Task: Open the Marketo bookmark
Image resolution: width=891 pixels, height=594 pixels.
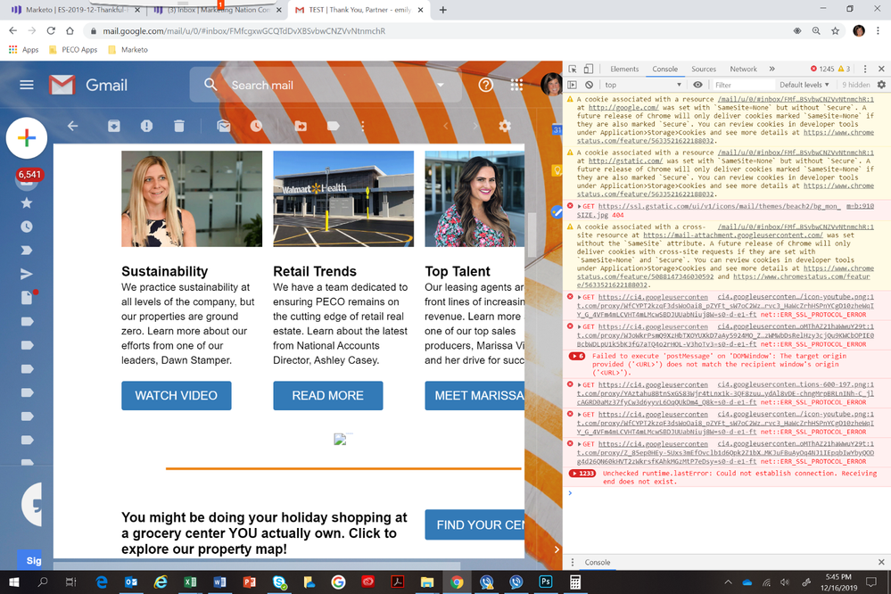Action: (128, 49)
